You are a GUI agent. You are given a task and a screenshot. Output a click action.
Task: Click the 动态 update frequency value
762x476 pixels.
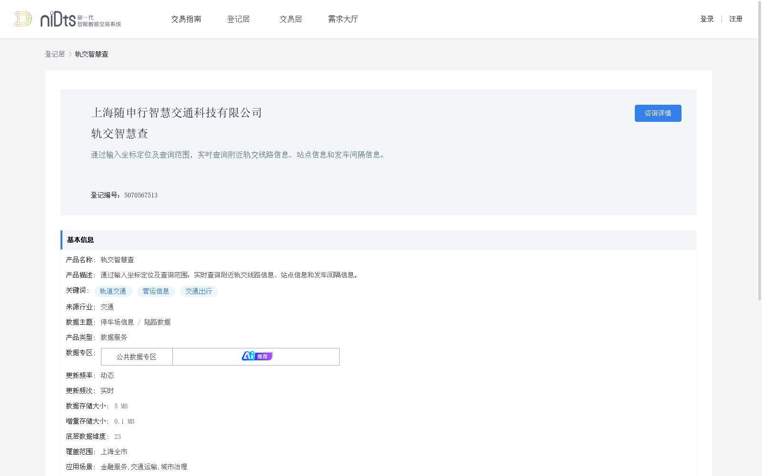(x=107, y=376)
